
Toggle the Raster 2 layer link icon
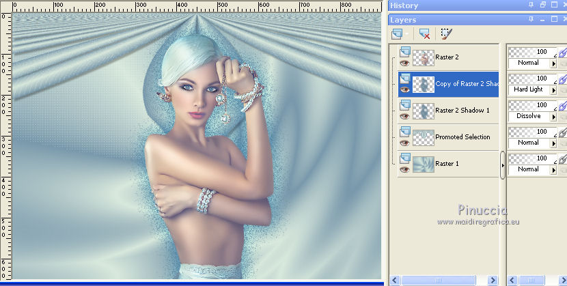click(x=562, y=53)
